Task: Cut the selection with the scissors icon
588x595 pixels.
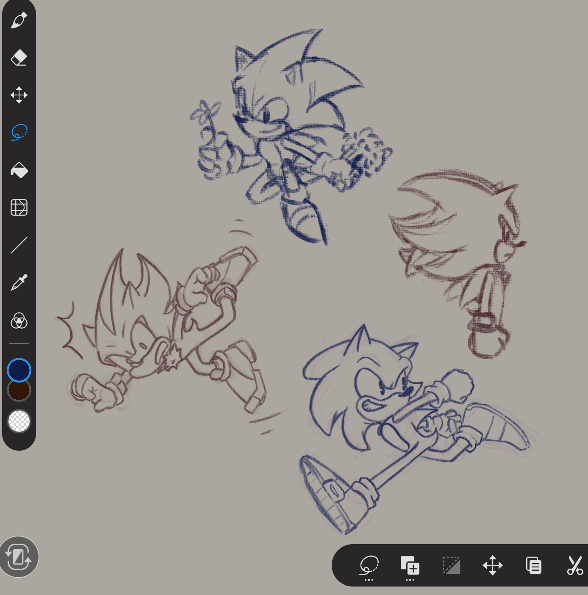Action: 574,565
